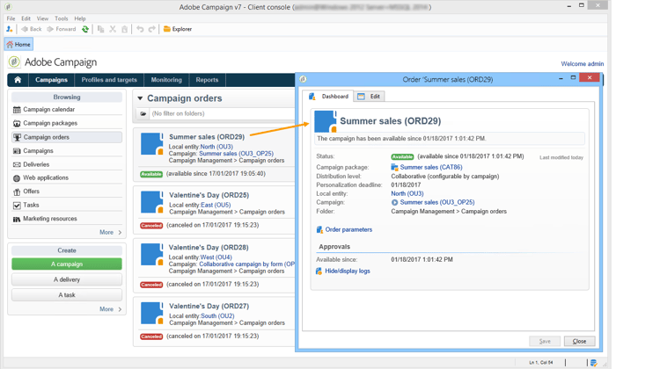Image resolution: width=660 pixels, height=369 pixels.
Task: Click the connection icon in main toolbar
Action: tap(10, 29)
